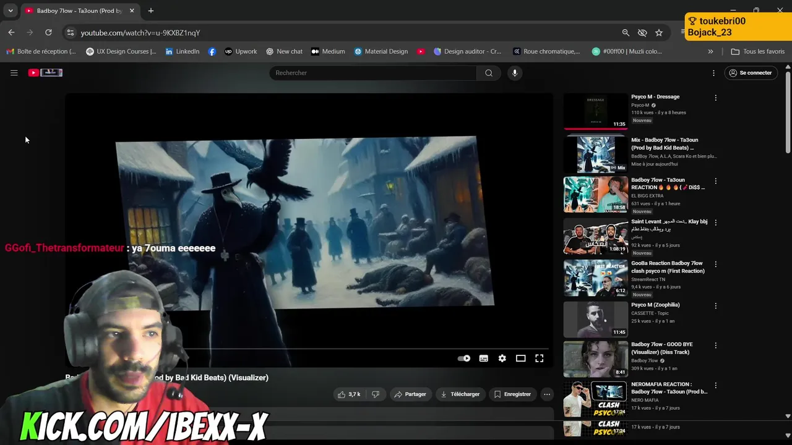792x445 pixels.
Task: Click the search magnifier button
Action: click(x=489, y=73)
